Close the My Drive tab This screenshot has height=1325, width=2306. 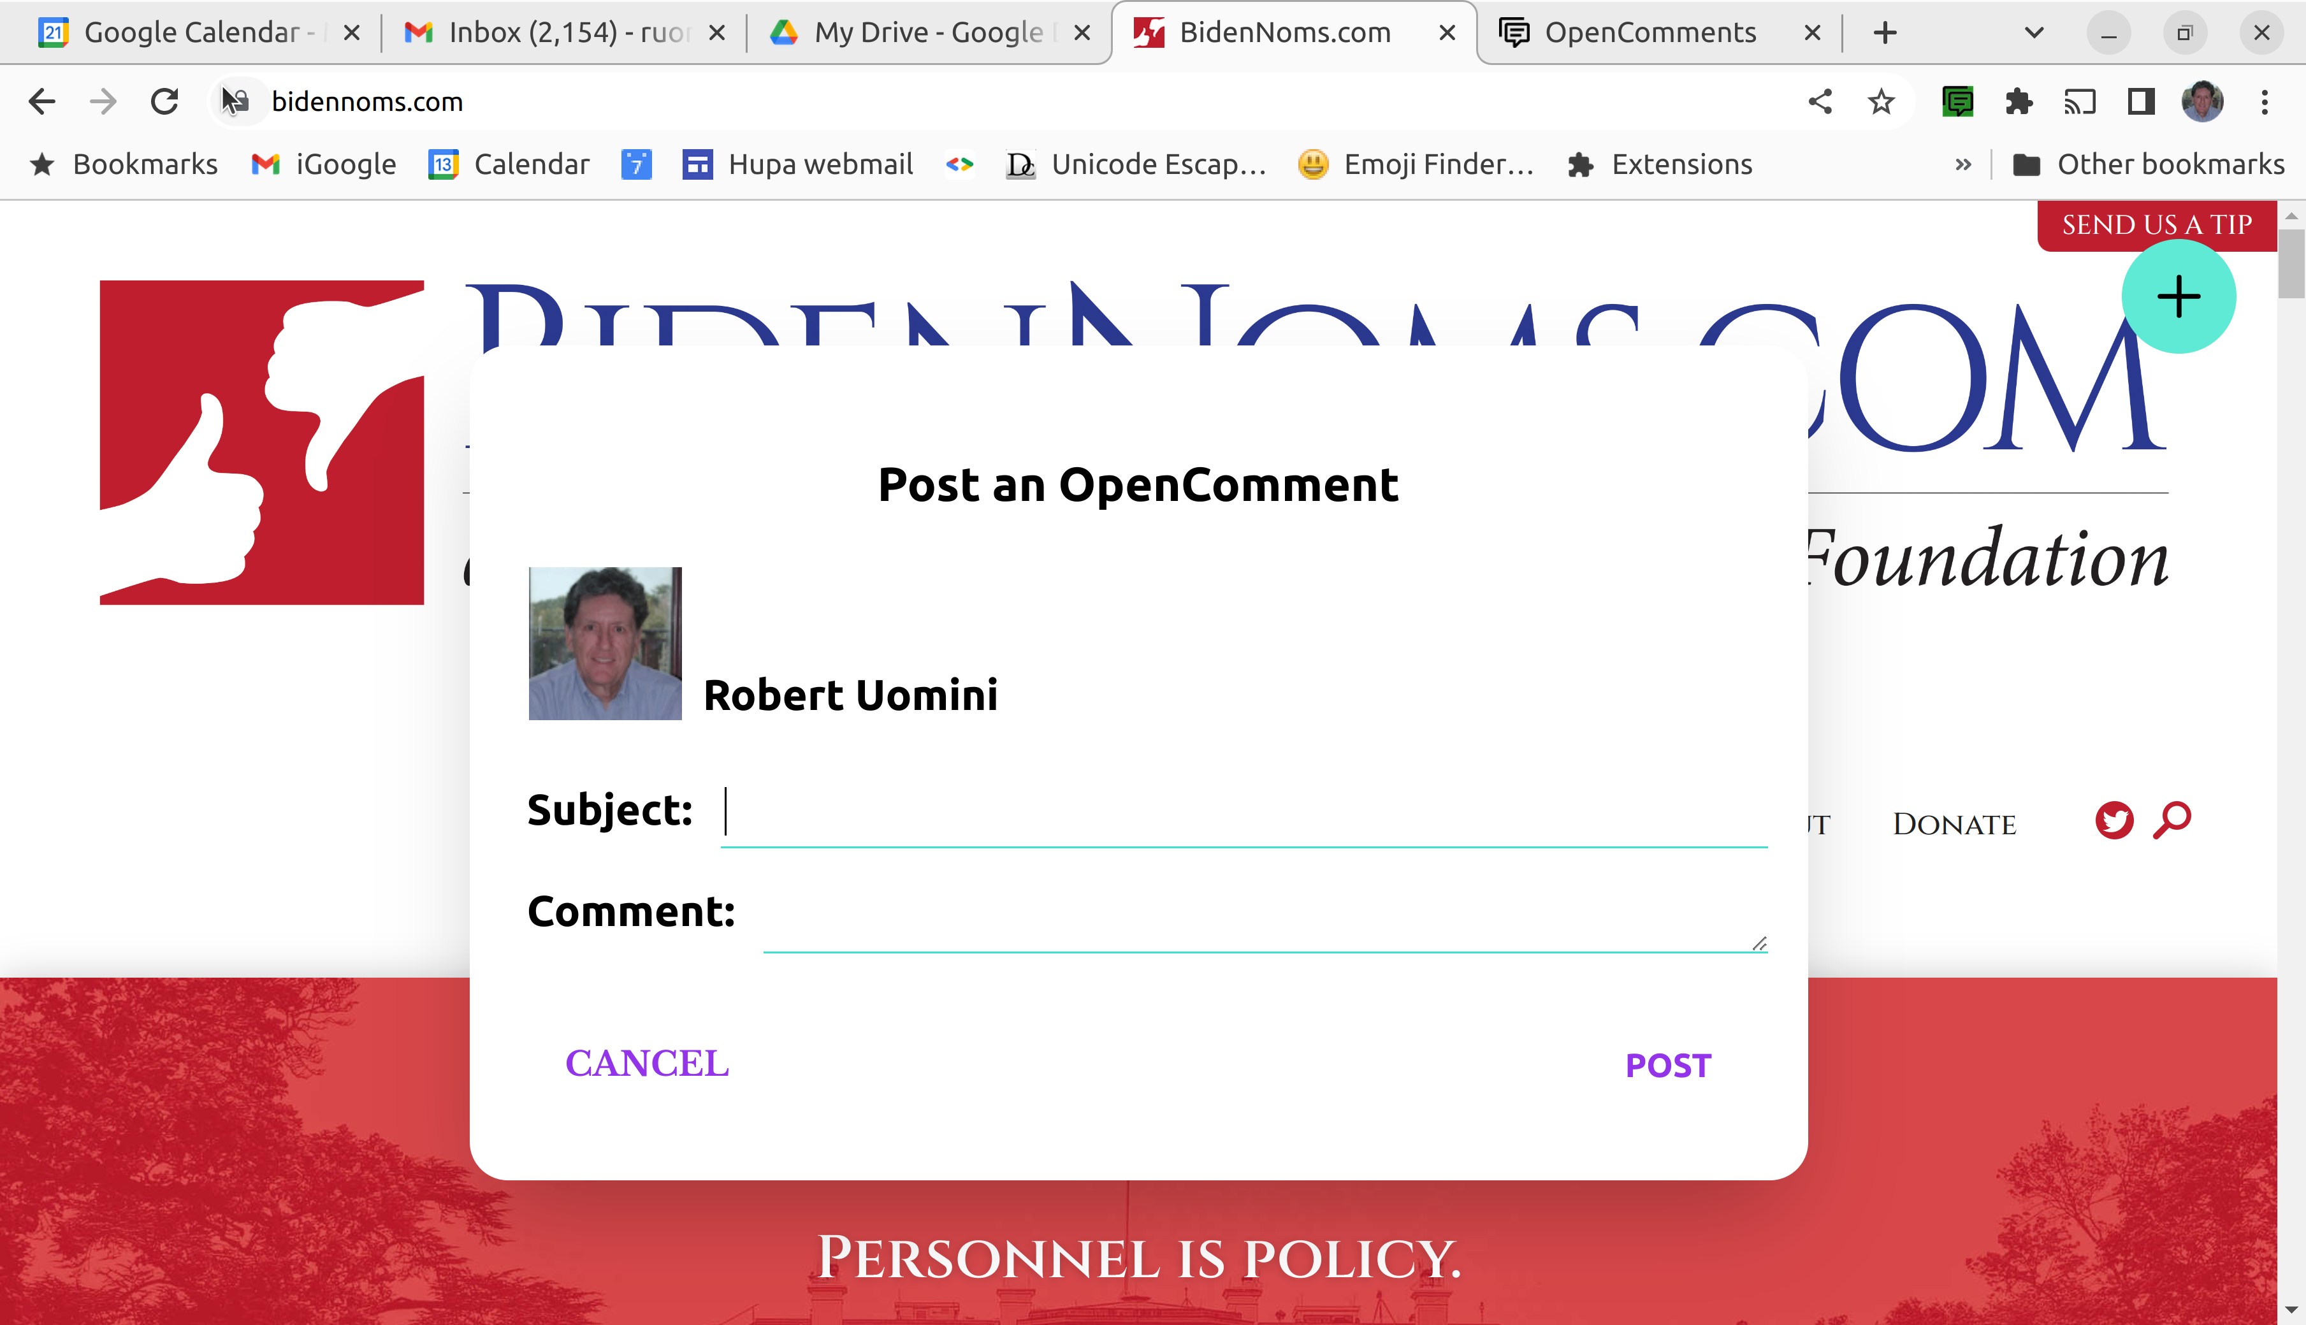click(1082, 33)
